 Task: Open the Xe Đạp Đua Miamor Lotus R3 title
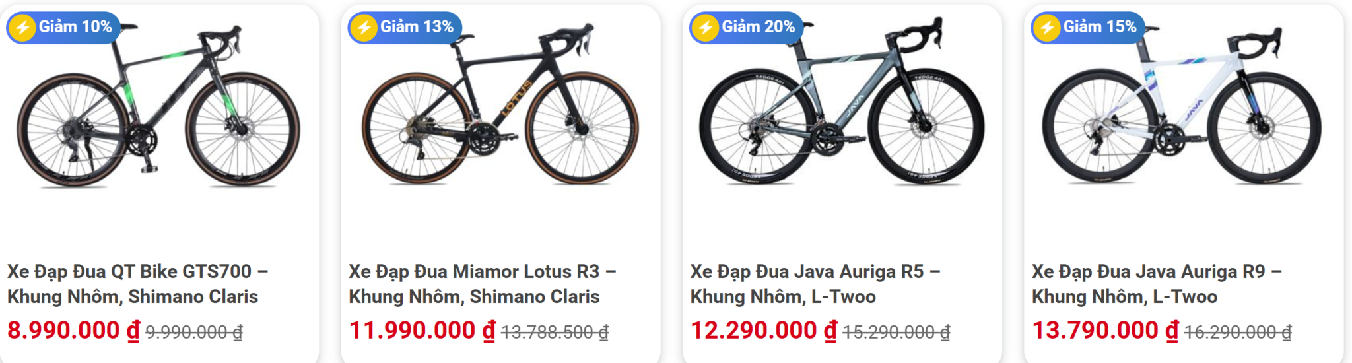point(483,284)
